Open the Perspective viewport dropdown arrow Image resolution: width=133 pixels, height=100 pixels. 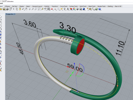(15, 14)
